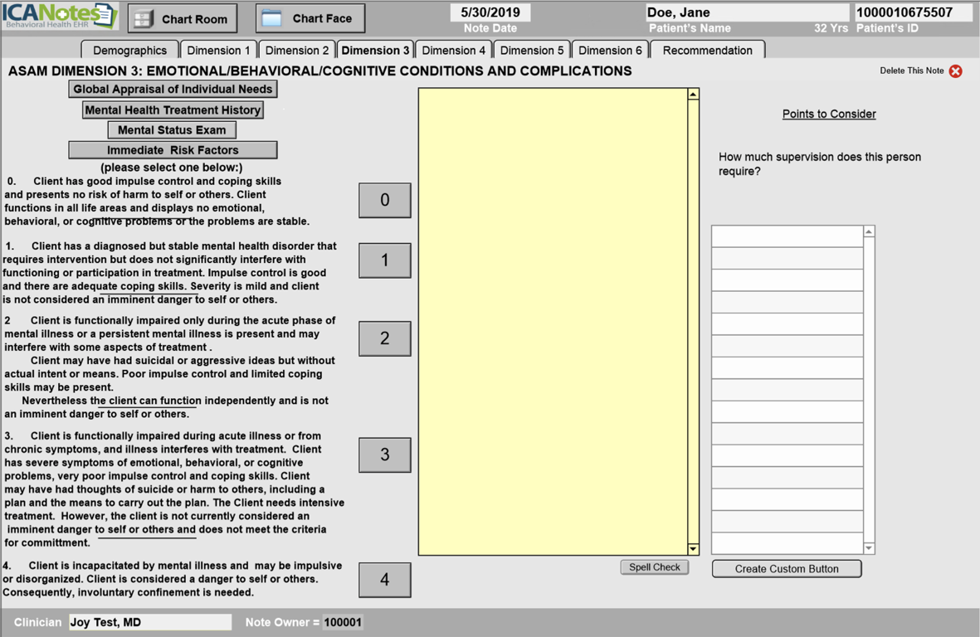
Task: Click the red Delete This Note icon
Action: point(956,71)
